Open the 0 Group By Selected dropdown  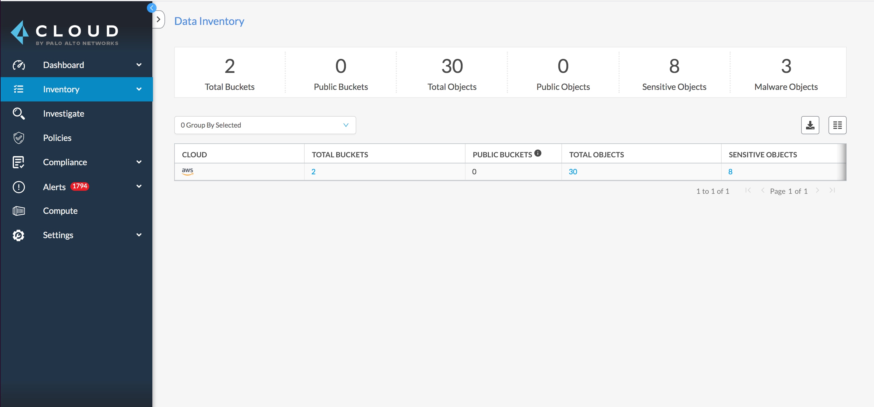(x=265, y=125)
